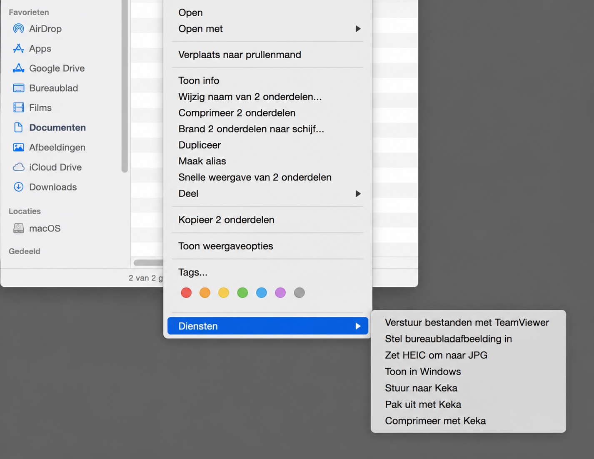
Task: Apply the green tag color
Action: click(x=242, y=293)
